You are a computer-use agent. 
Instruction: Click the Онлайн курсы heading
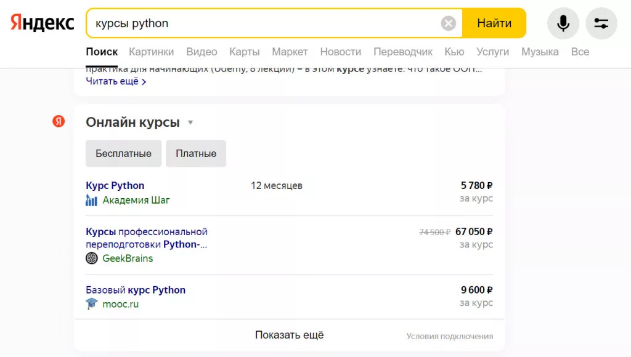[133, 122]
